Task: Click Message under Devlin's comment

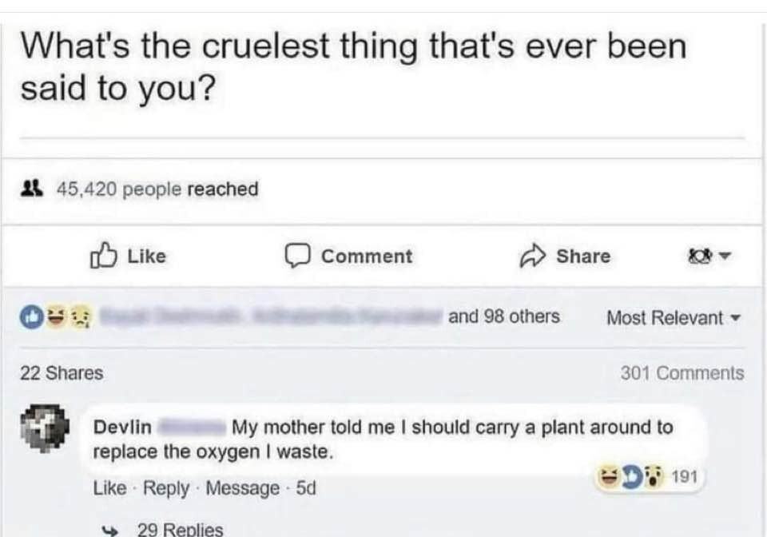Action: click(x=242, y=487)
